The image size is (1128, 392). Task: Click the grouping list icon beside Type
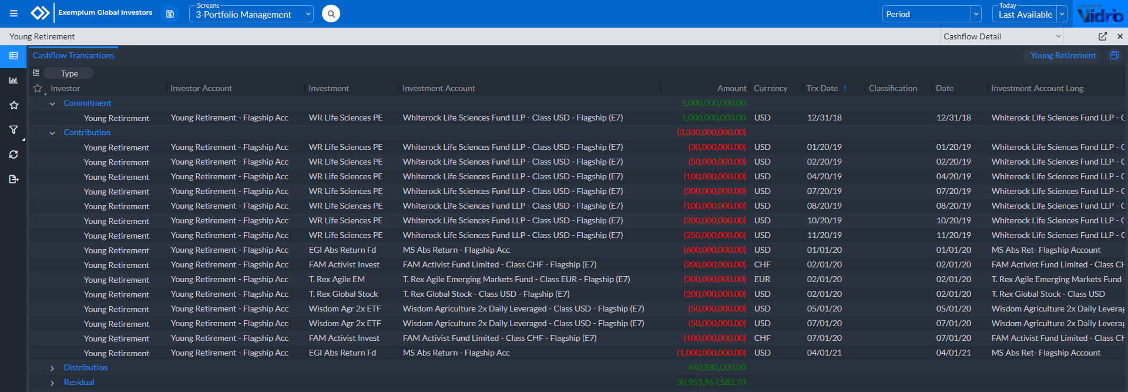click(36, 73)
